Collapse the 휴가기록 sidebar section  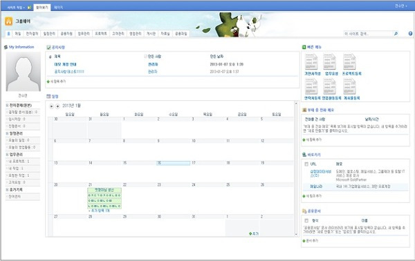7,190
